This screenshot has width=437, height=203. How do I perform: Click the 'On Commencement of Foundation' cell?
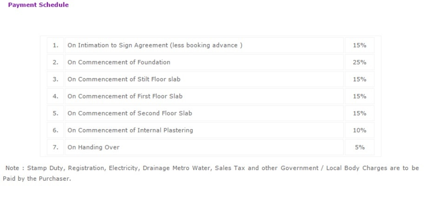(119, 62)
